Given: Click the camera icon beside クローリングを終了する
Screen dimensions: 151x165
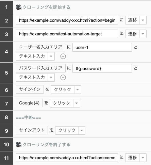Looking at the screenshot, I should pyautogui.click(x=19, y=145).
